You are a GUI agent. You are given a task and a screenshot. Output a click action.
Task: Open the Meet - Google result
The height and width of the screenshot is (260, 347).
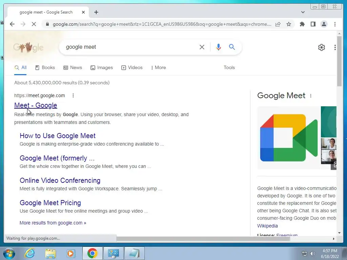tap(36, 106)
